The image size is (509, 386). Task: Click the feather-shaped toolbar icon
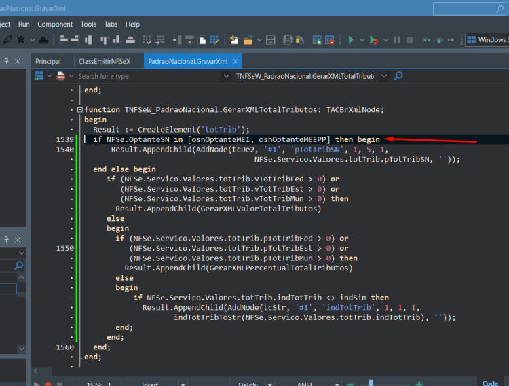coord(7,40)
